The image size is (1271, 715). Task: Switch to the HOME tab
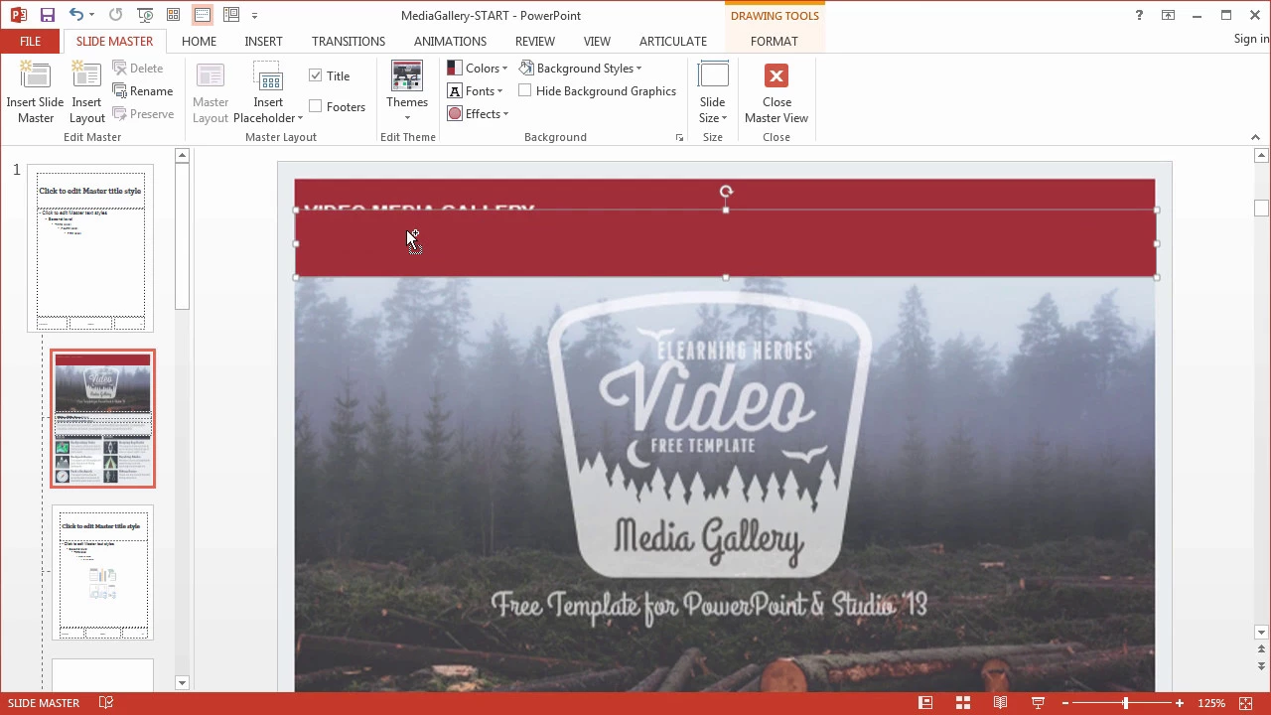tap(199, 41)
